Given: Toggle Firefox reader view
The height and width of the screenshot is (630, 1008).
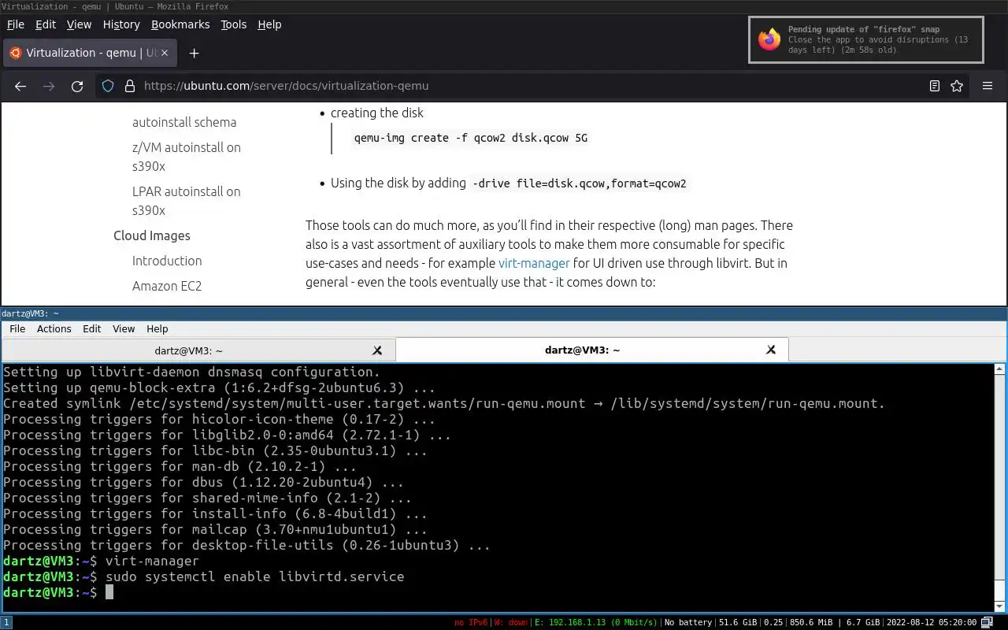Looking at the screenshot, I should 935,86.
